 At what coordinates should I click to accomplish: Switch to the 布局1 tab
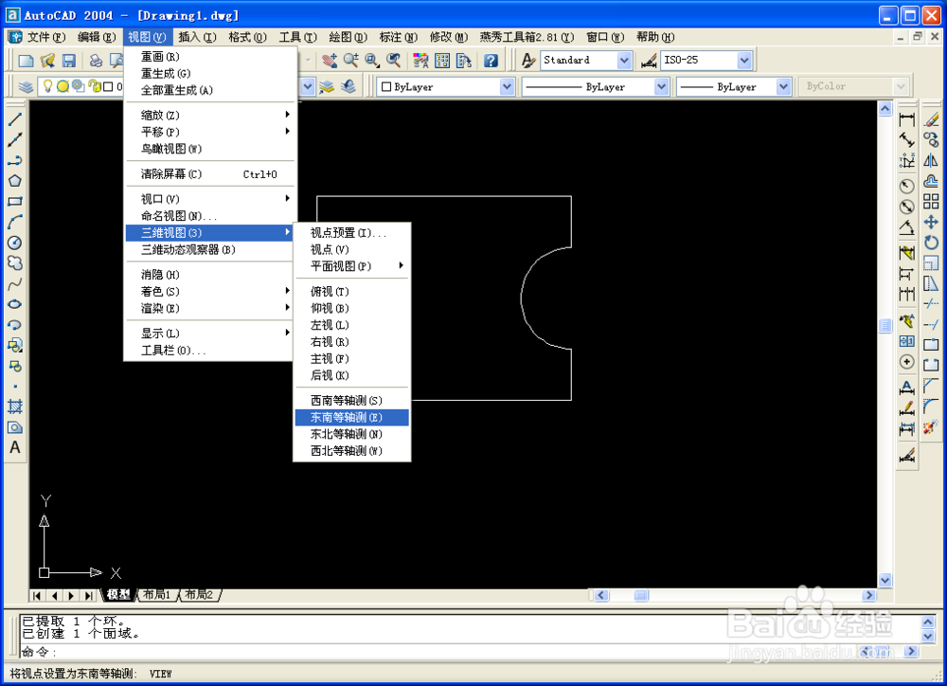(157, 595)
